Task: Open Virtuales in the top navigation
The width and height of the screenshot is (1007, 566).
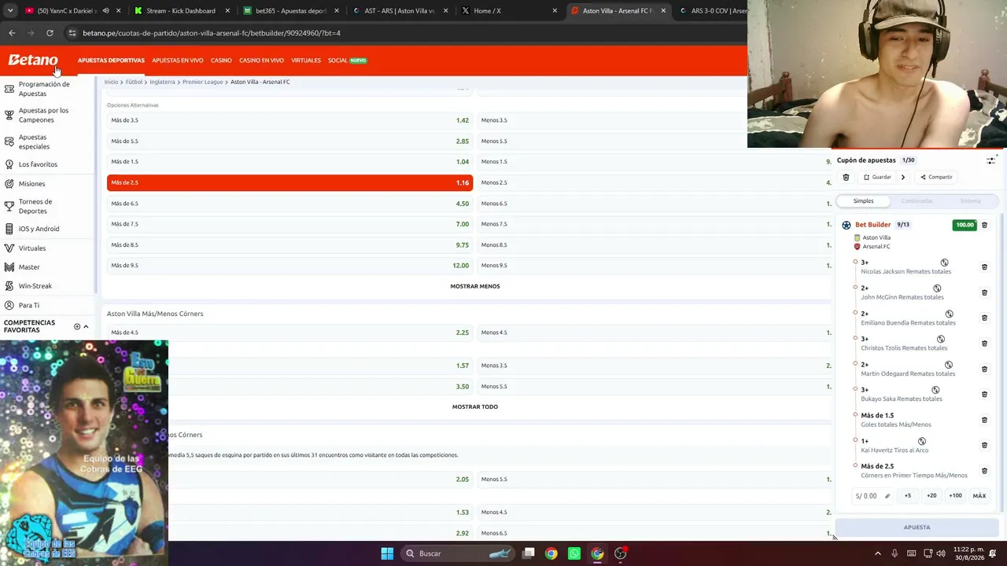Action: (x=306, y=61)
